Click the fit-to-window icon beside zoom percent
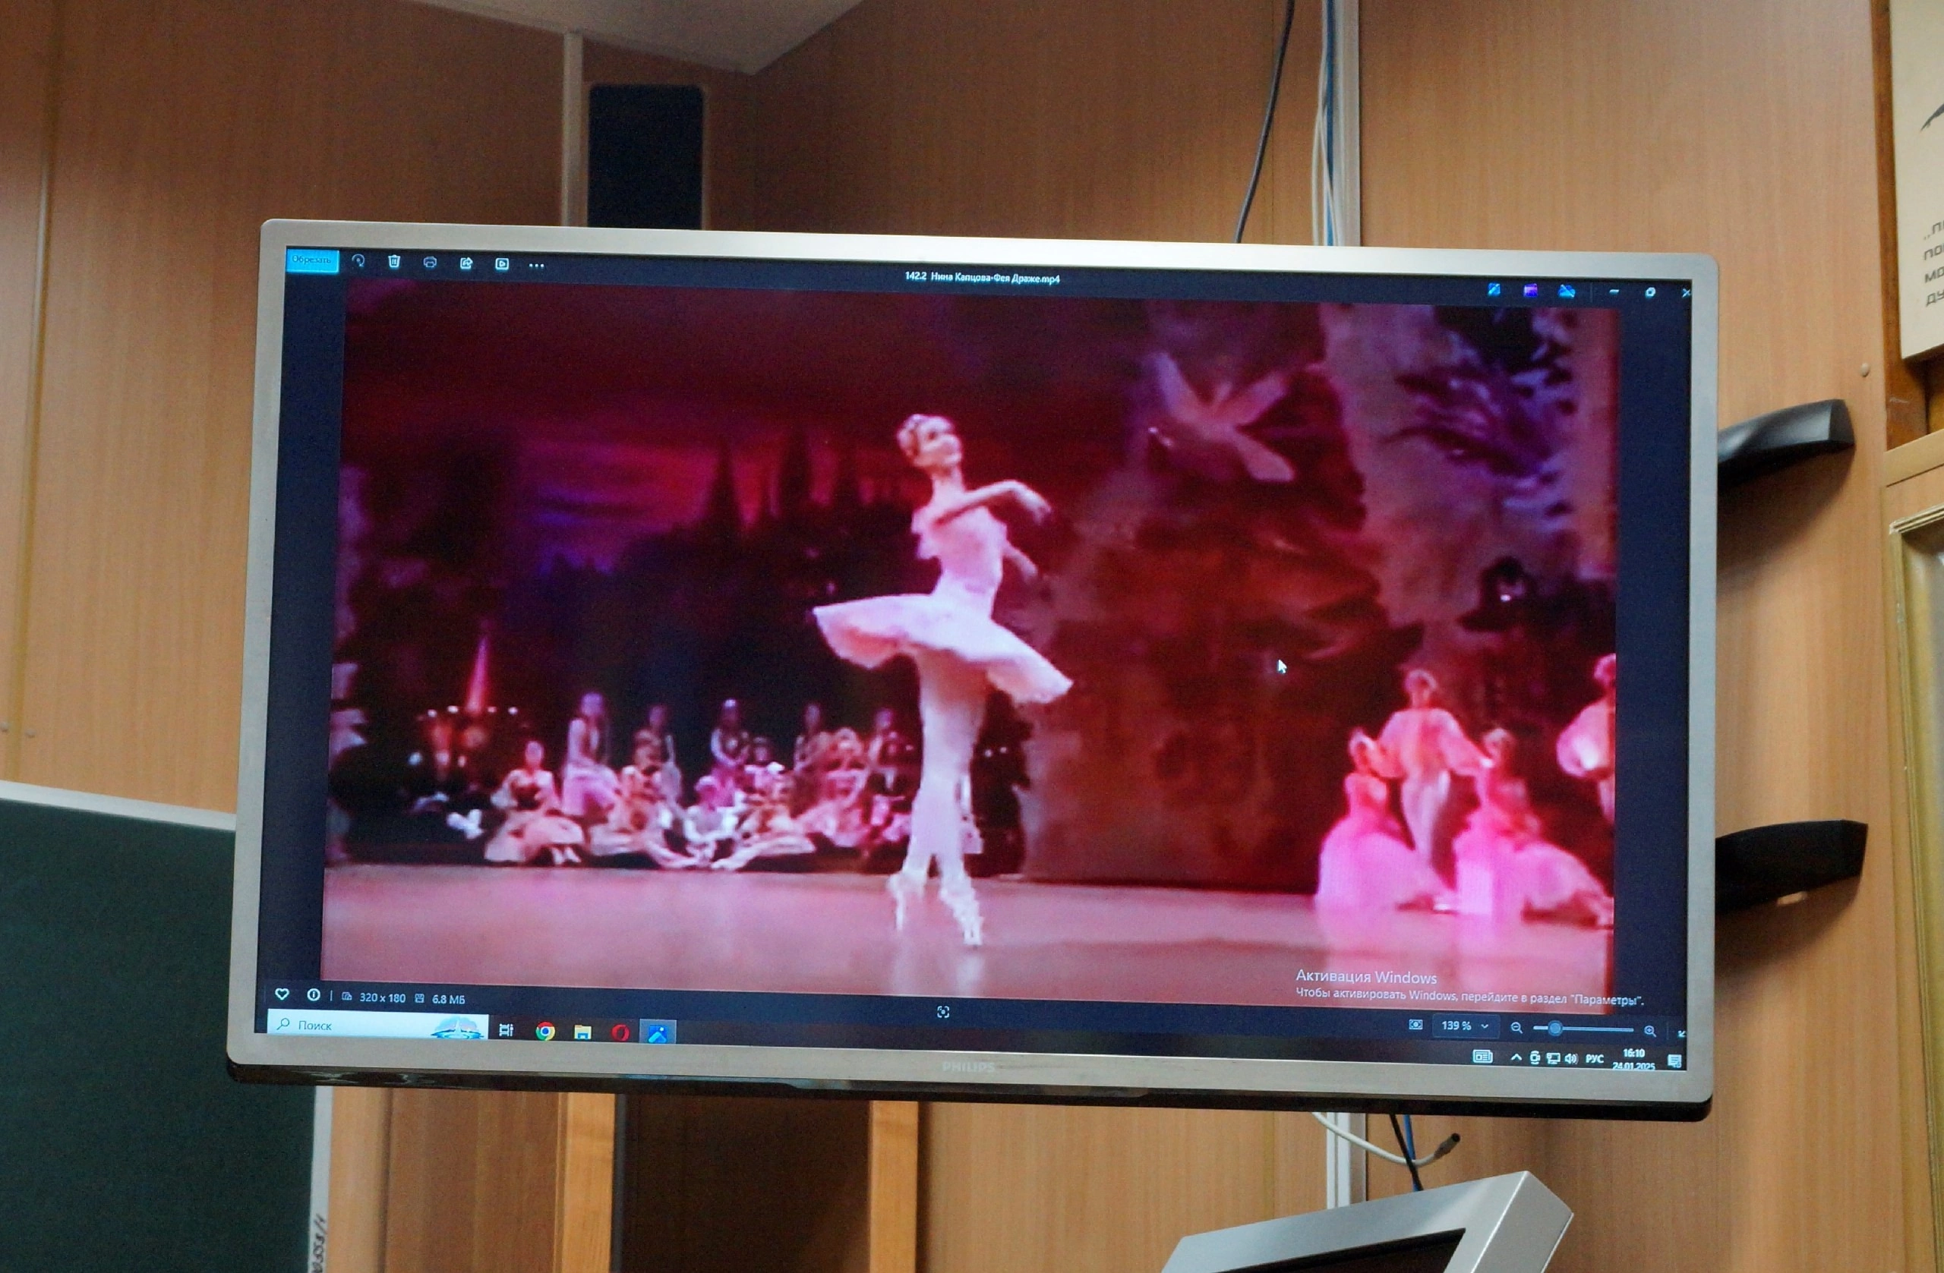Screen dimensions: 1944x1273 pos(1415,1025)
